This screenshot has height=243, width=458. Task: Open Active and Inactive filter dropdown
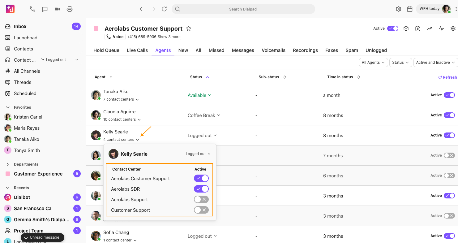(x=435, y=63)
